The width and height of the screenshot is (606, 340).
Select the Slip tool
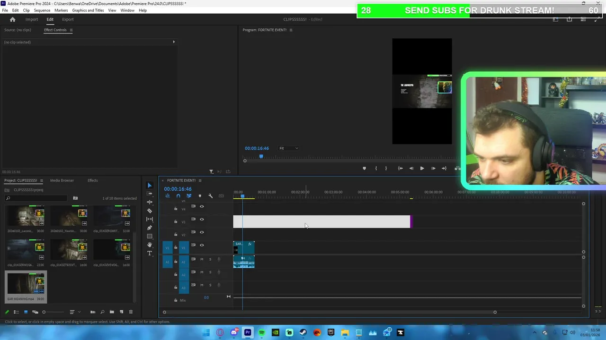pos(150,219)
